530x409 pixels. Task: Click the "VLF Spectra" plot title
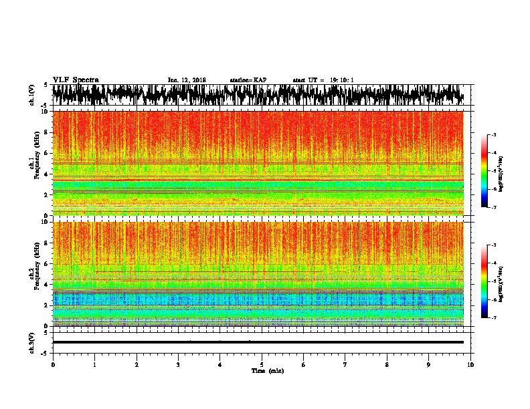pyautogui.click(x=76, y=80)
